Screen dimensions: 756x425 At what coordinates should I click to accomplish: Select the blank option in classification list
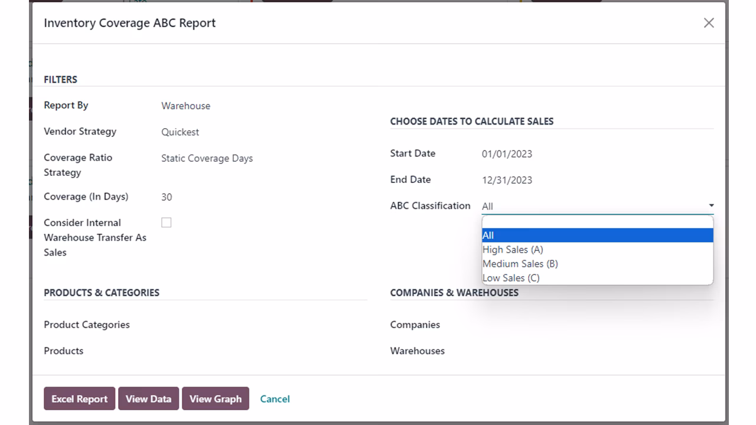(x=597, y=222)
